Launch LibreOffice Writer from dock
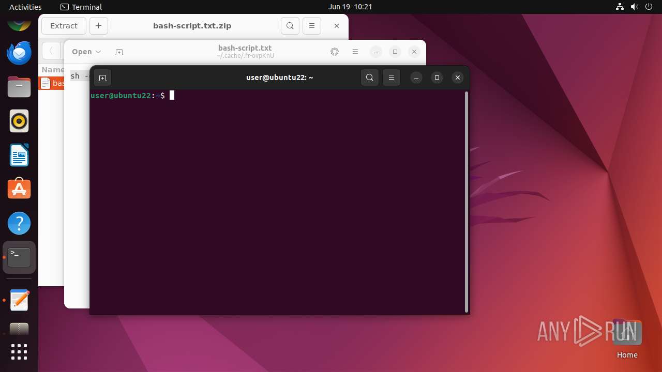 [x=19, y=155]
